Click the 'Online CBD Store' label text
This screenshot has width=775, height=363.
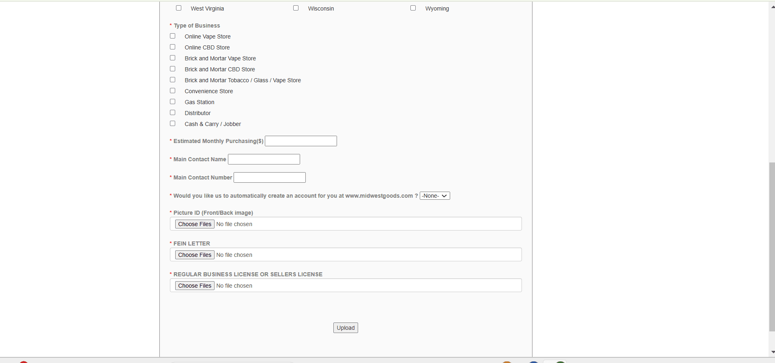[207, 47]
